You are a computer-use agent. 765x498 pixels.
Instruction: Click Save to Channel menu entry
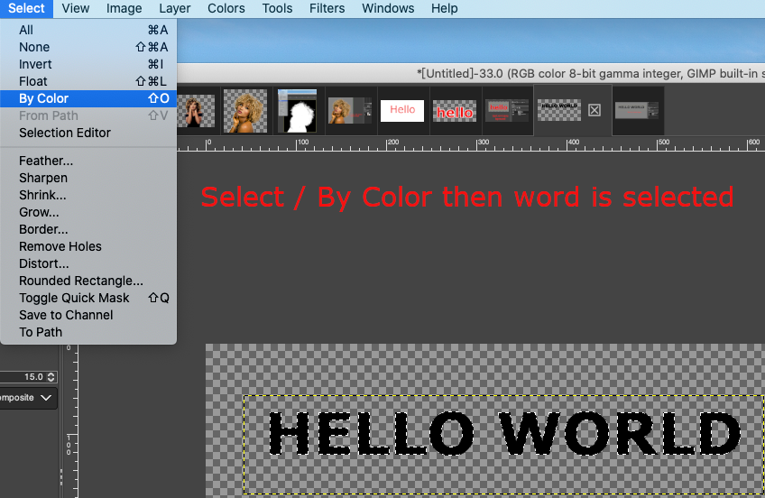click(x=66, y=315)
